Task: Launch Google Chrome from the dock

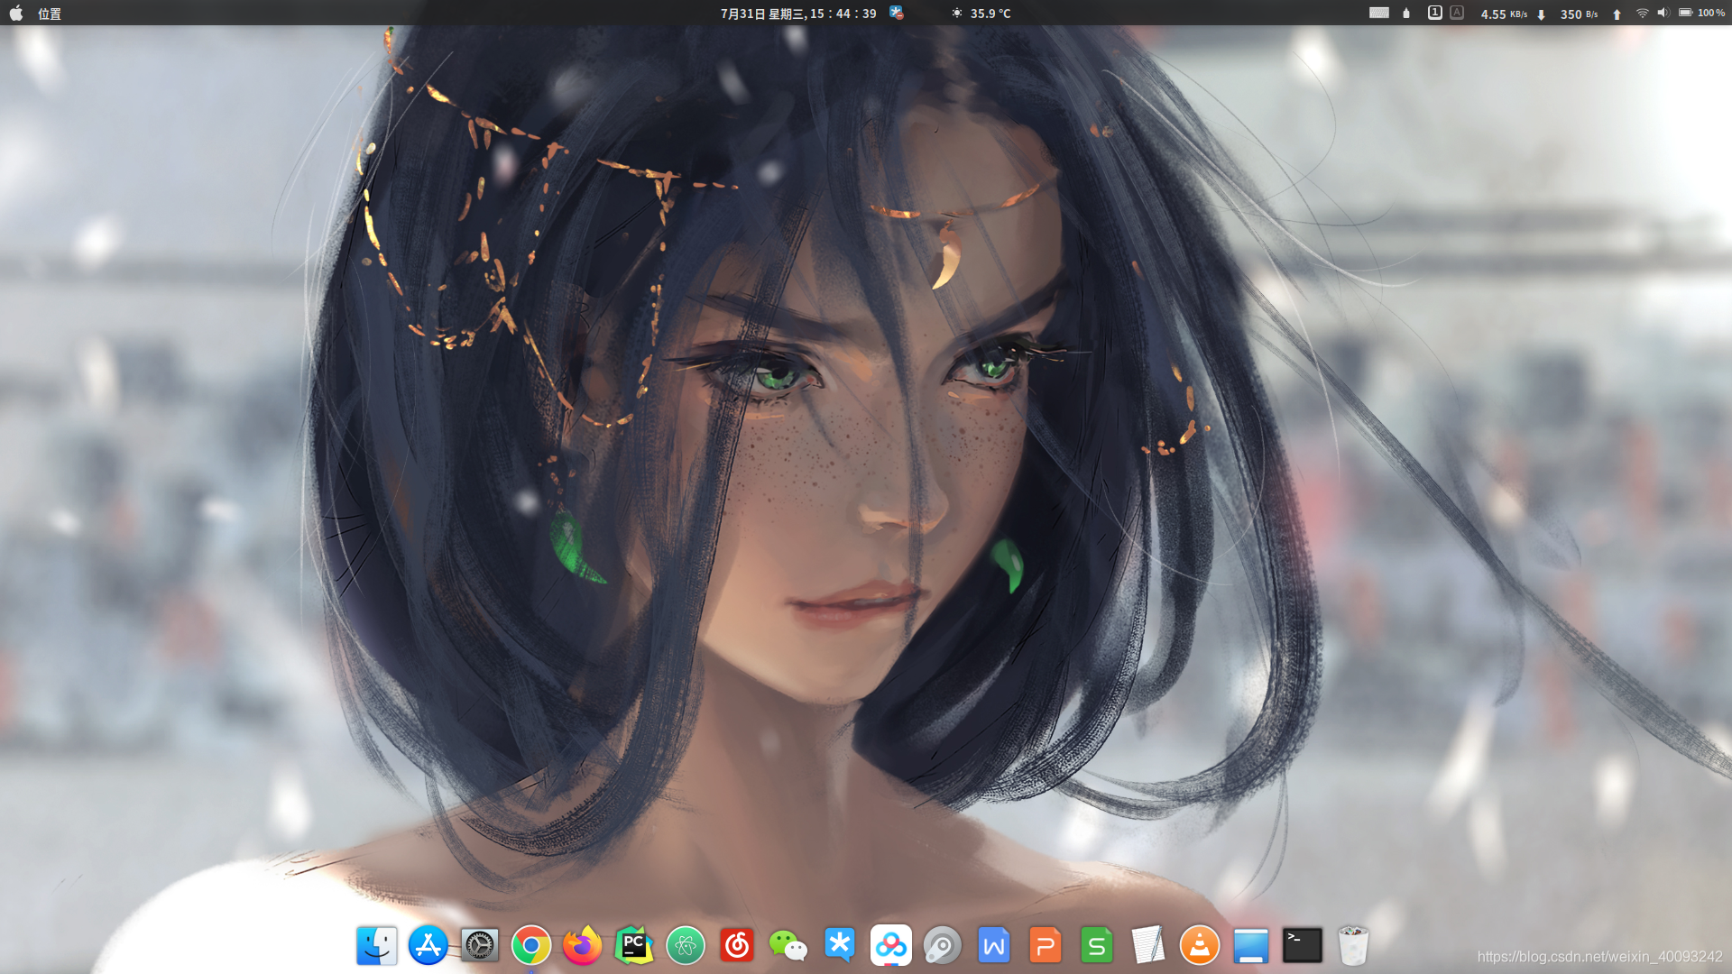Action: [531, 945]
